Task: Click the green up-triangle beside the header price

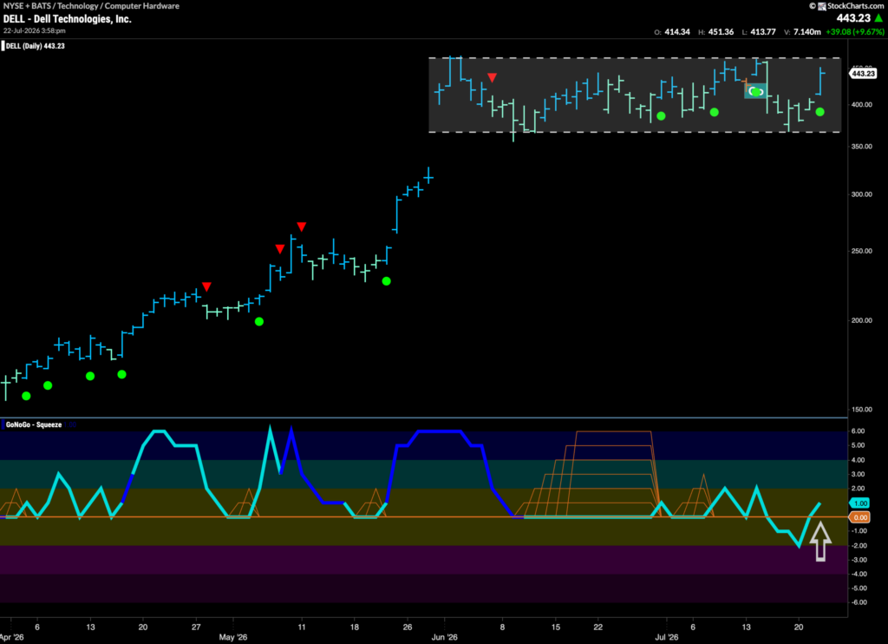Action: (x=879, y=19)
